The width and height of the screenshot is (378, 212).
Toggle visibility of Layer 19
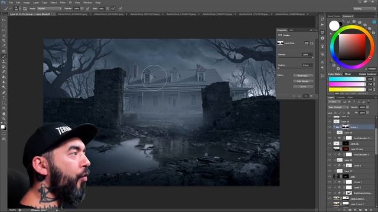coord(330,160)
